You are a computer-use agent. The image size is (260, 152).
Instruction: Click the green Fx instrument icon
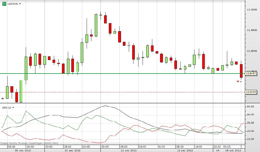4,4
